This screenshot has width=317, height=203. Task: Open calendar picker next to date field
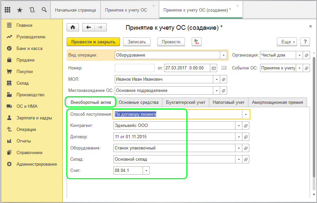(x=214, y=68)
